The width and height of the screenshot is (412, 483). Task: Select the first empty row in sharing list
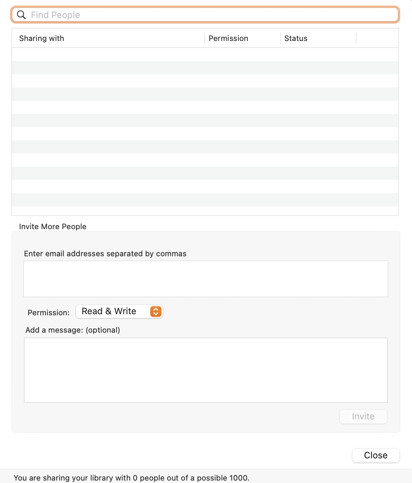point(205,55)
